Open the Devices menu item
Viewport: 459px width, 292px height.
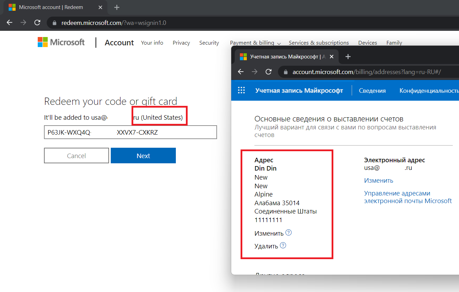[368, 43]
